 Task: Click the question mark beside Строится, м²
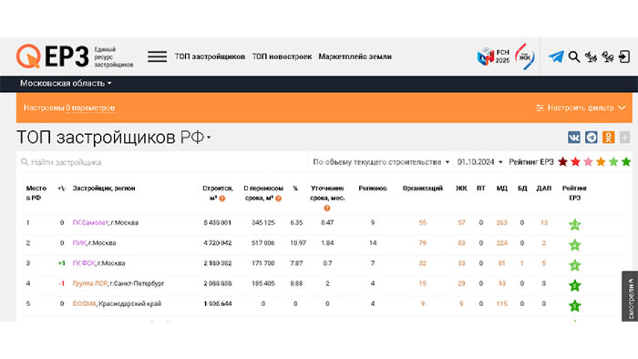pos(222,198)
